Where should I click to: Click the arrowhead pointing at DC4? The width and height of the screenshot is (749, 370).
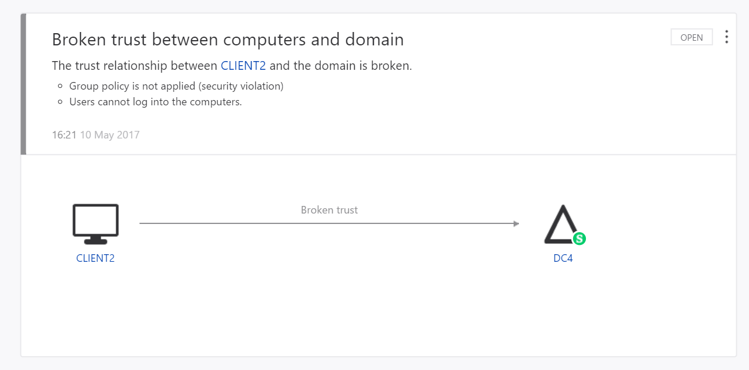[516, 223]
